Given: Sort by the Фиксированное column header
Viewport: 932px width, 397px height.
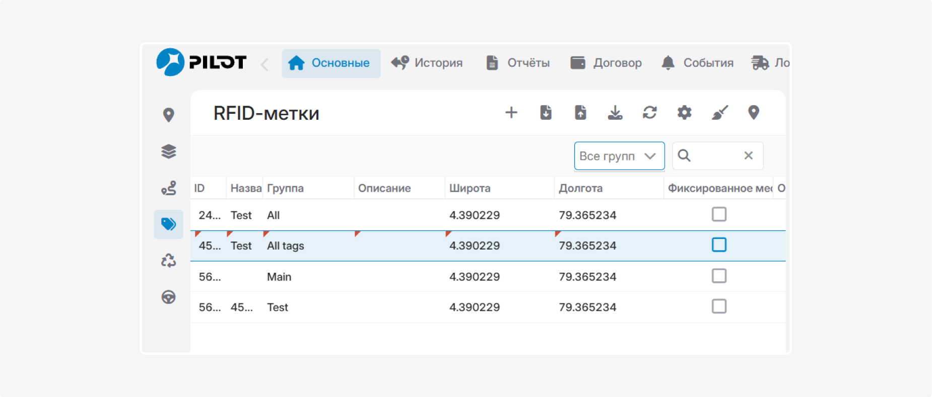Looking at the screenshot, I should click(718, 188).
